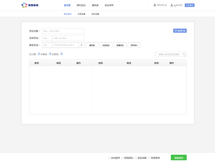Screen dimensions: 215x161
Task: Open the blue 个人中心 badge
Action: tap(190, 5)
